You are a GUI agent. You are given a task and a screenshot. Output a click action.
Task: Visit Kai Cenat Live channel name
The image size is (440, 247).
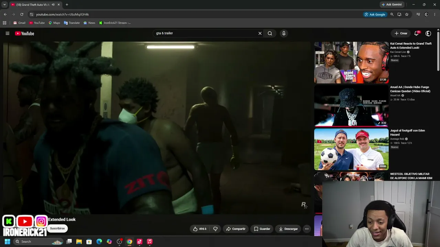pos(398,52)
